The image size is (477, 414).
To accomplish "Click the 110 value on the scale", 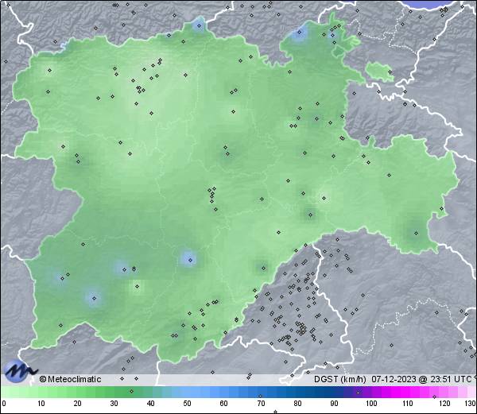I will (x=408, y=404).
